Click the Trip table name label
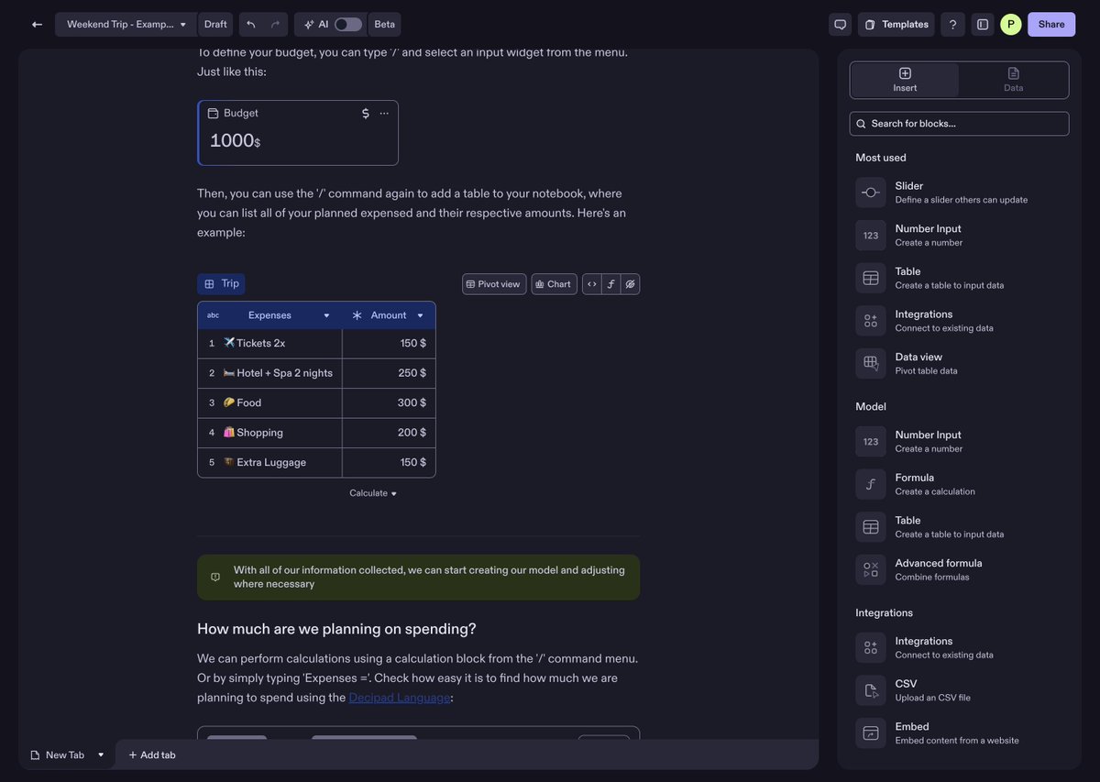1100x782 pixels. [221, 284]
